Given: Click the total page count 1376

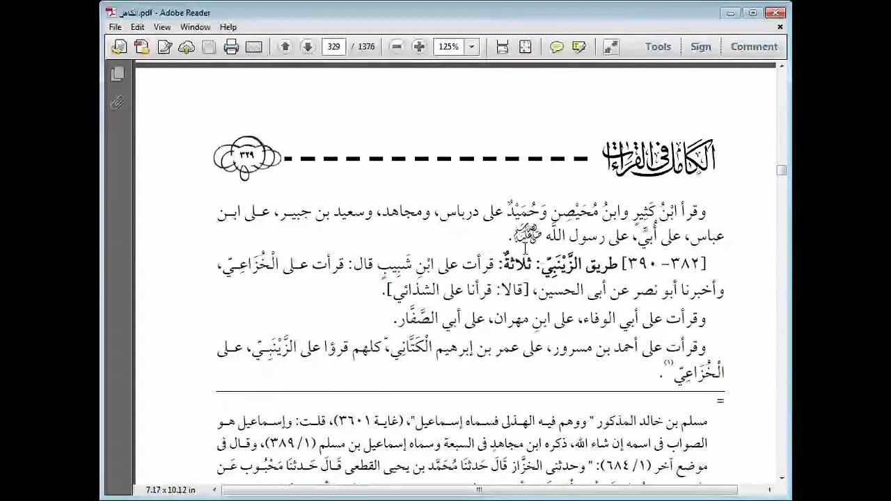Looking at the screenshot, I should (x=366, y=47).
